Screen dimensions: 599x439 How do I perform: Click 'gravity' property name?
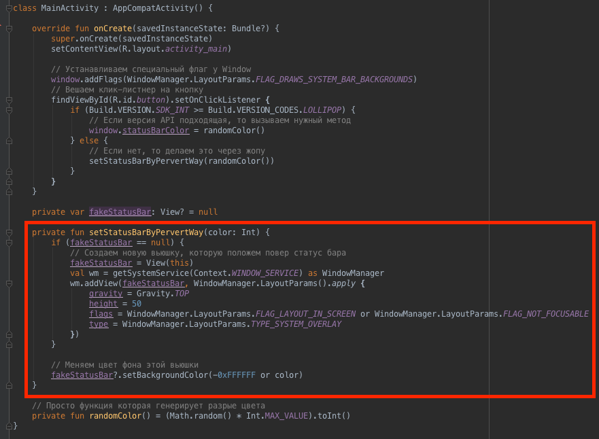point(106,294)
